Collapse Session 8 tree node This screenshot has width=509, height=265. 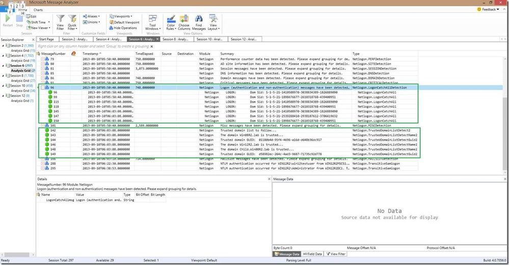(x=3, y=75)
